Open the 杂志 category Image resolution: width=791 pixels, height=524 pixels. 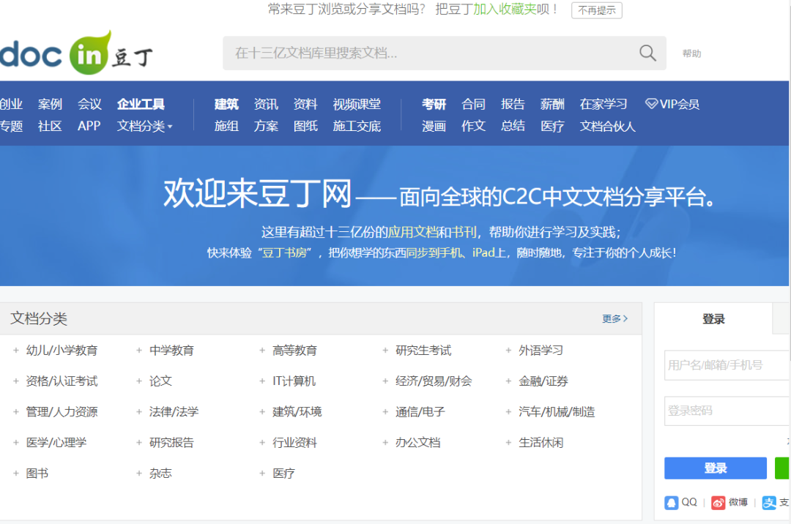160,473
